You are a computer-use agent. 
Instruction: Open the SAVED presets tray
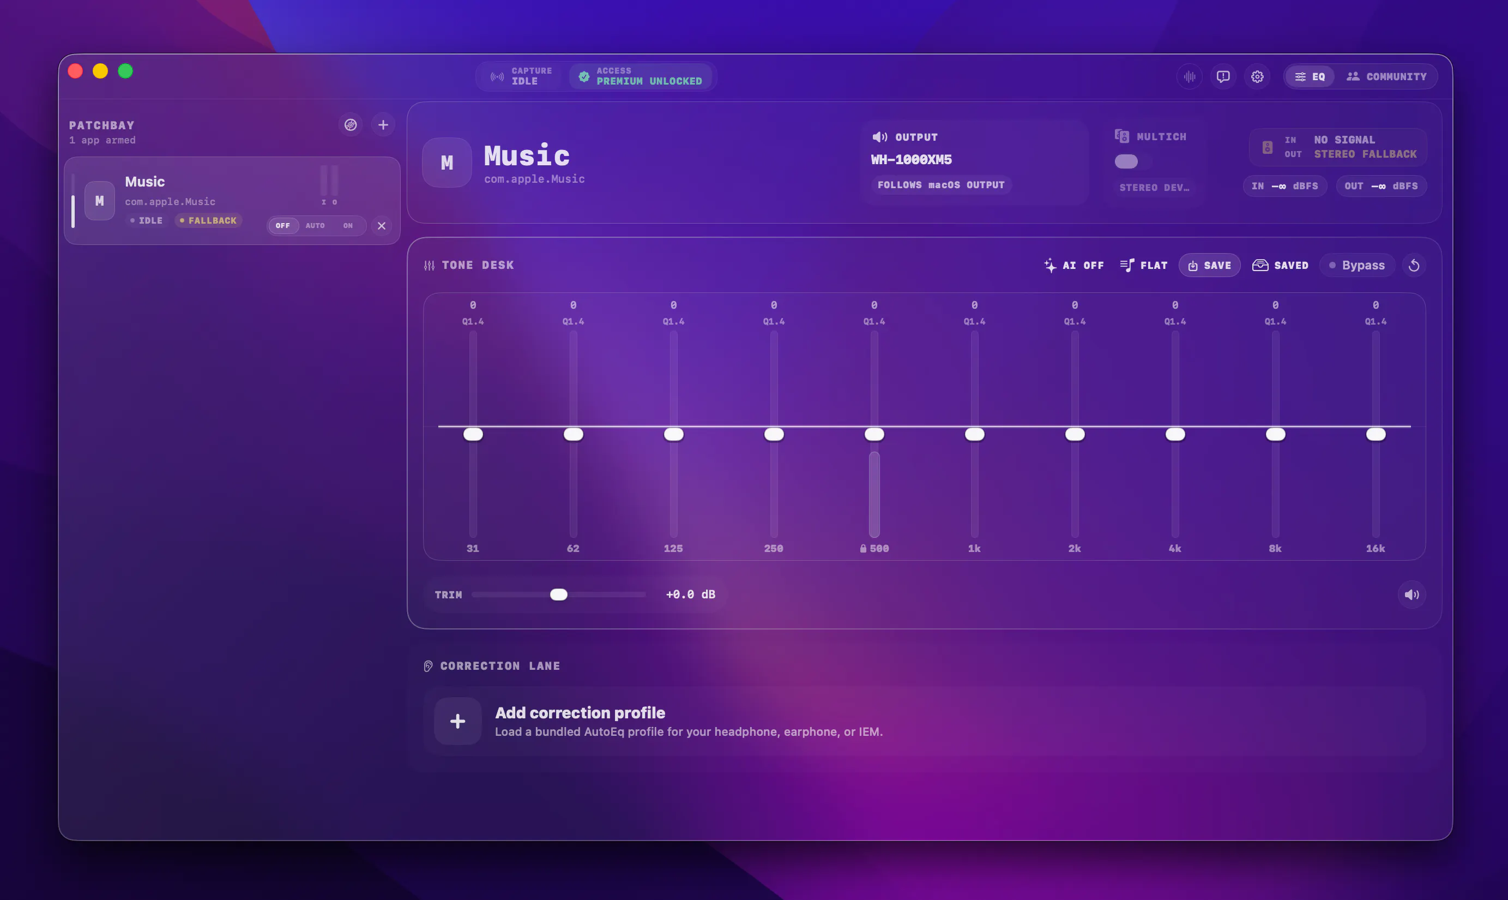[1280, 266]
